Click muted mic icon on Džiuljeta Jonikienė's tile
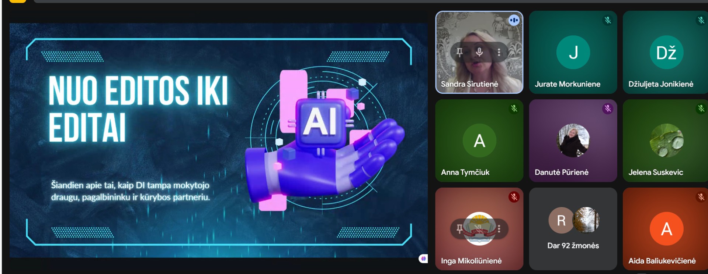This screenshot has width=708, height=274. [x=701, y=20]
